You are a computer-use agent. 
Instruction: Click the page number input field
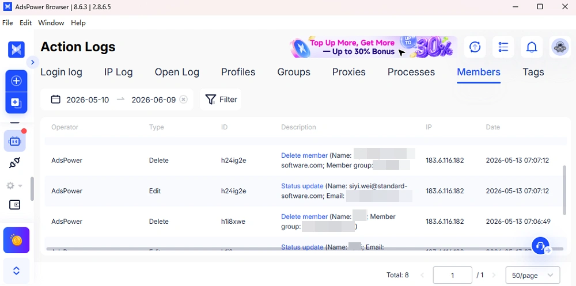453,275
